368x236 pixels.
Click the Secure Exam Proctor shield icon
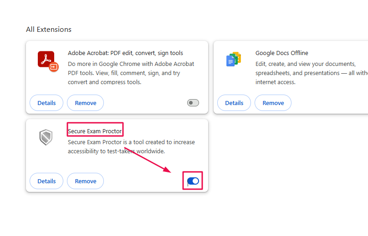[x=46, y=137]
